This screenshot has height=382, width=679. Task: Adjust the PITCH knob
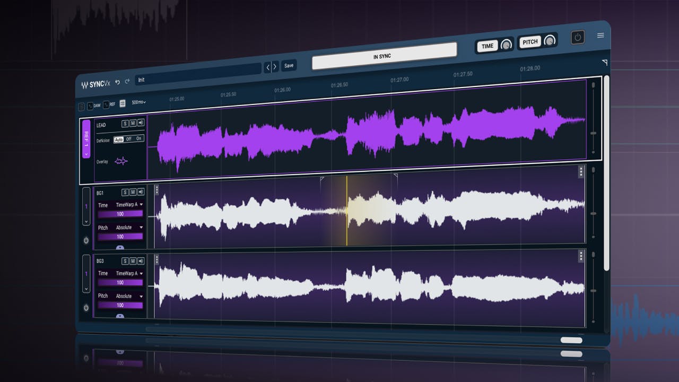point(549,41)
